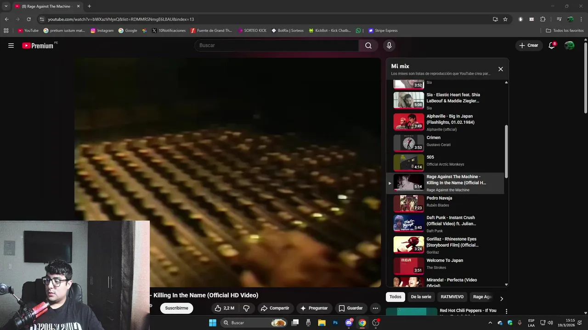The image size is (588, 330).
Task: Play Sia - Elastic Heart from the mix
Action: tap(446, 100)
